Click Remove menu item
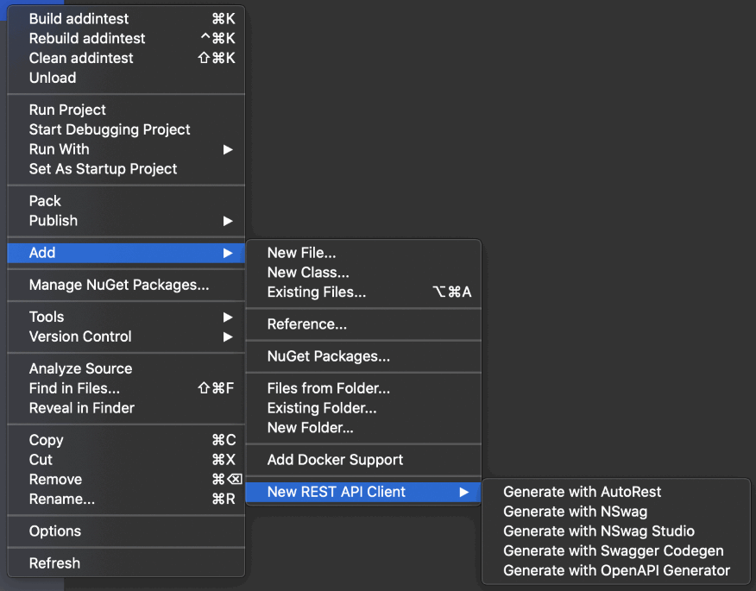Viewport: 756px width, 591px height. (126, 480)
